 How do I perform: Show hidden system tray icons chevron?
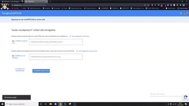166,104
